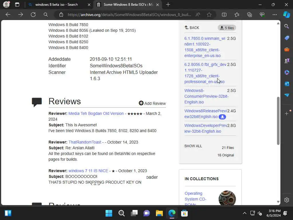This screenshot has height=220, width=293.
Task: Click BACK in download options
Action: (x=192, y=28)
